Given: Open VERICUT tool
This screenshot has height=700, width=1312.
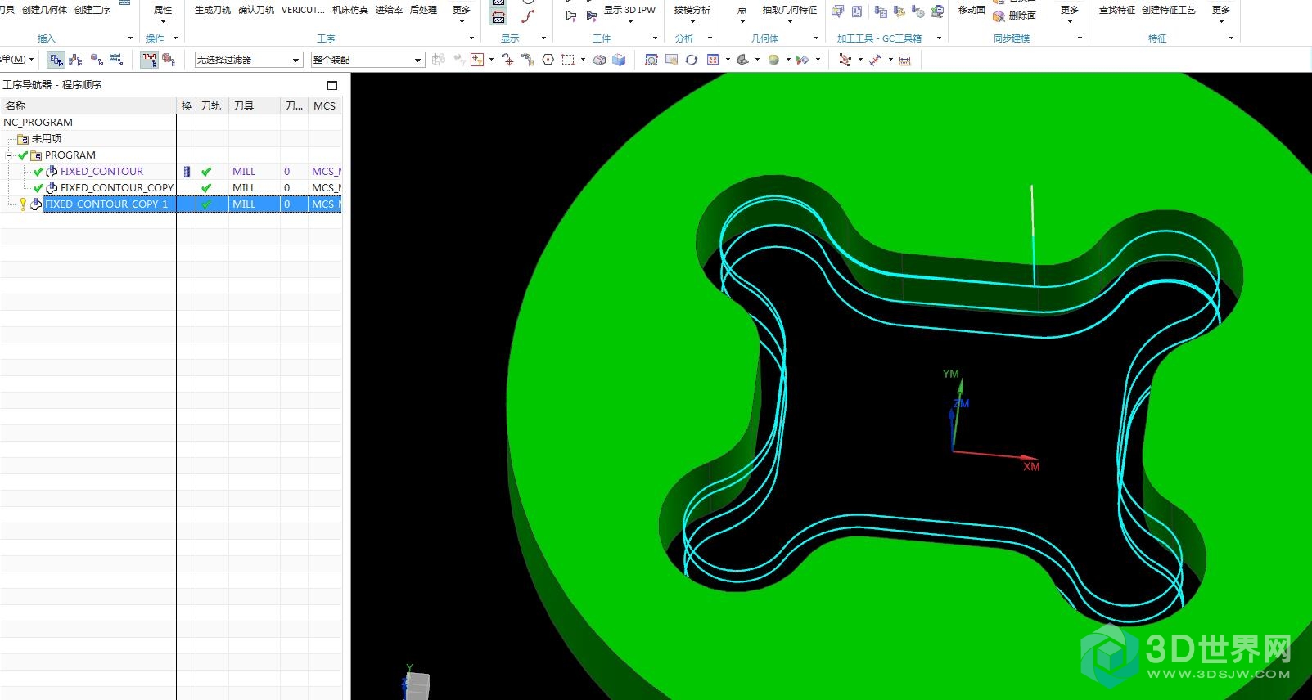Looking at the screenshot, I should point(303,11).
